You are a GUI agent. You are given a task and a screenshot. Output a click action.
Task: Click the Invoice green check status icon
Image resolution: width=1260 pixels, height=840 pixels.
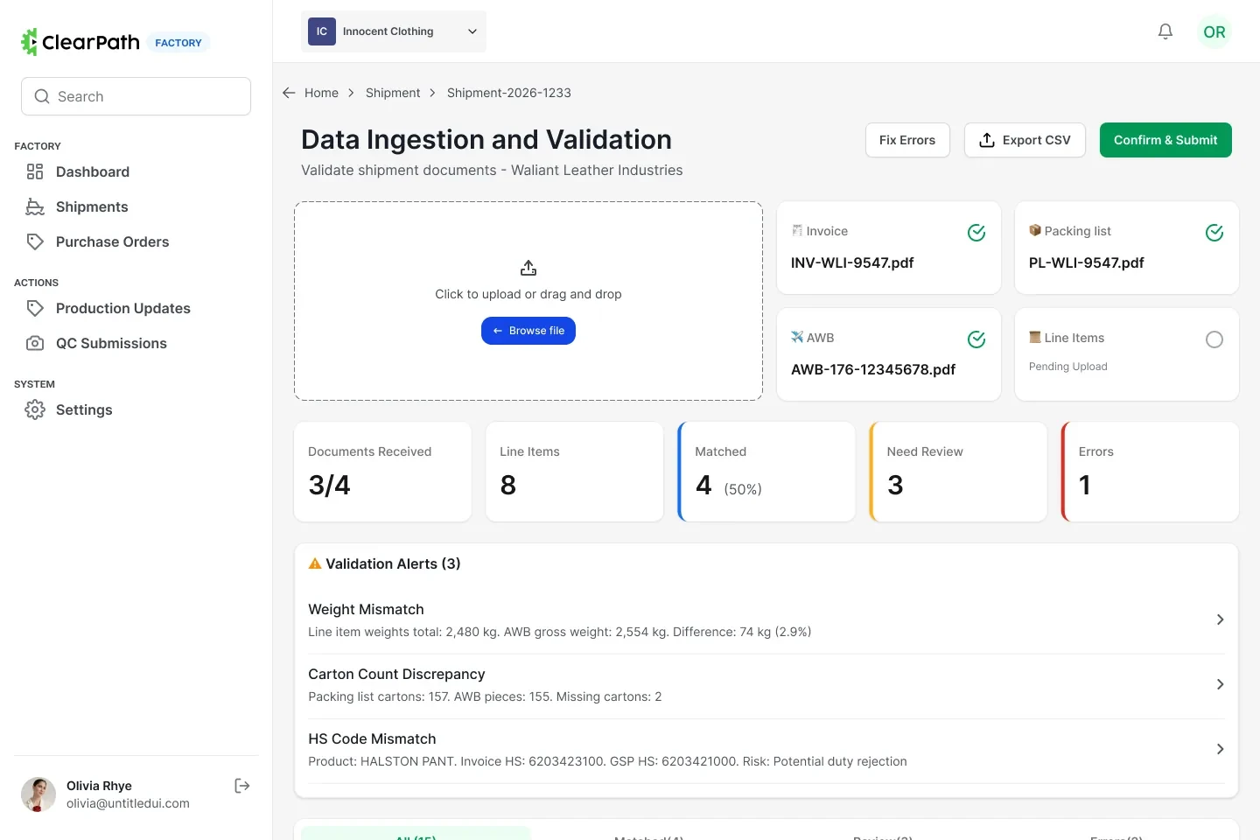976,233
